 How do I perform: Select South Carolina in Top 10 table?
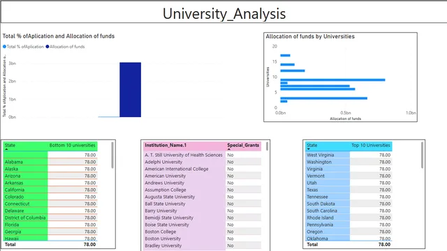coord(349,211)
